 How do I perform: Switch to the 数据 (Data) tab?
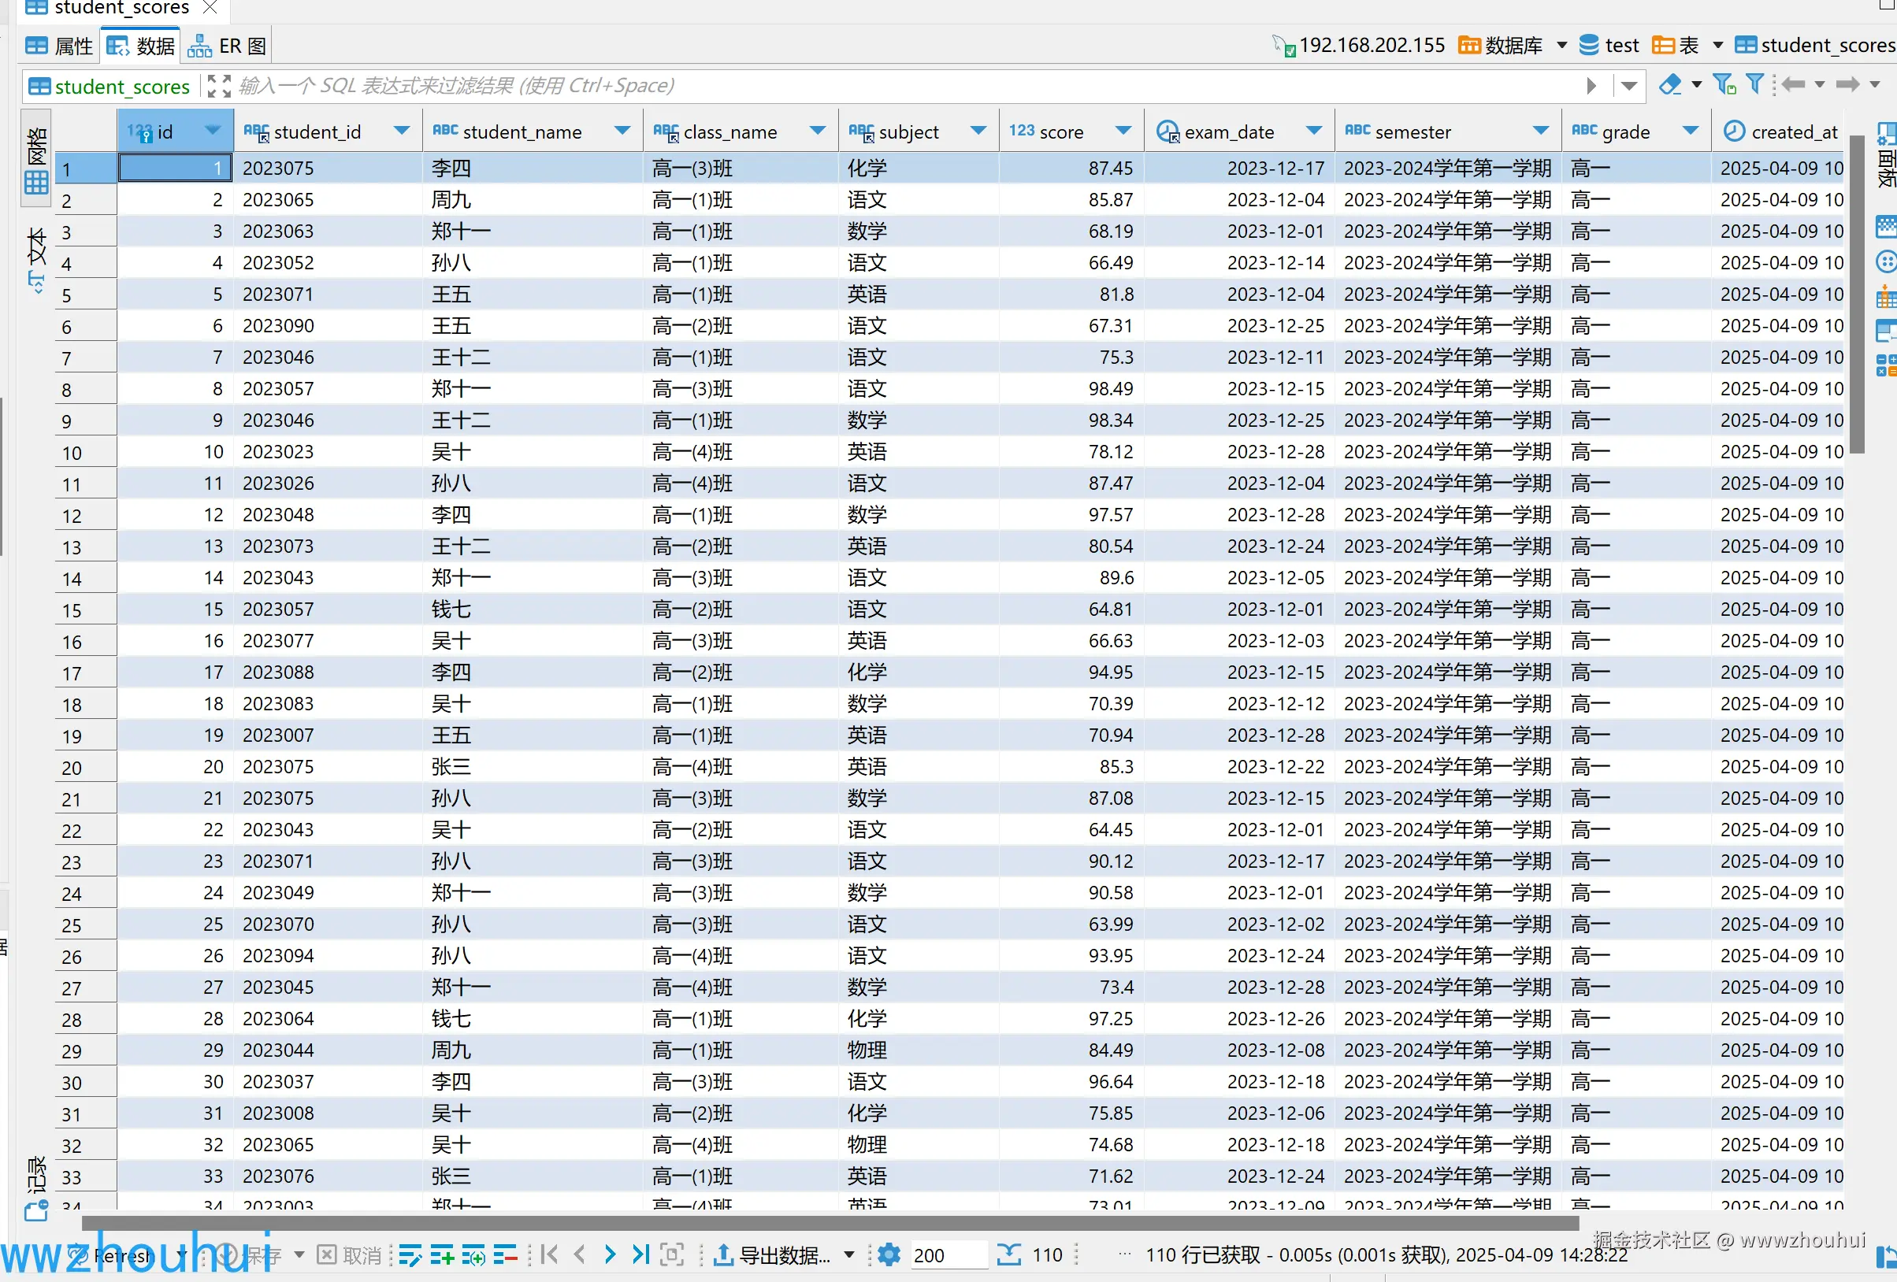click(x=141, y=46)
